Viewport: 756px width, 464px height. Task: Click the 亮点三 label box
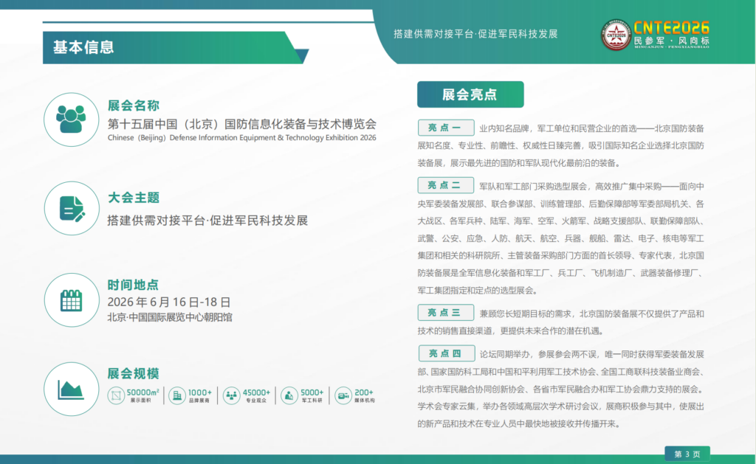[x=444, y=313]
